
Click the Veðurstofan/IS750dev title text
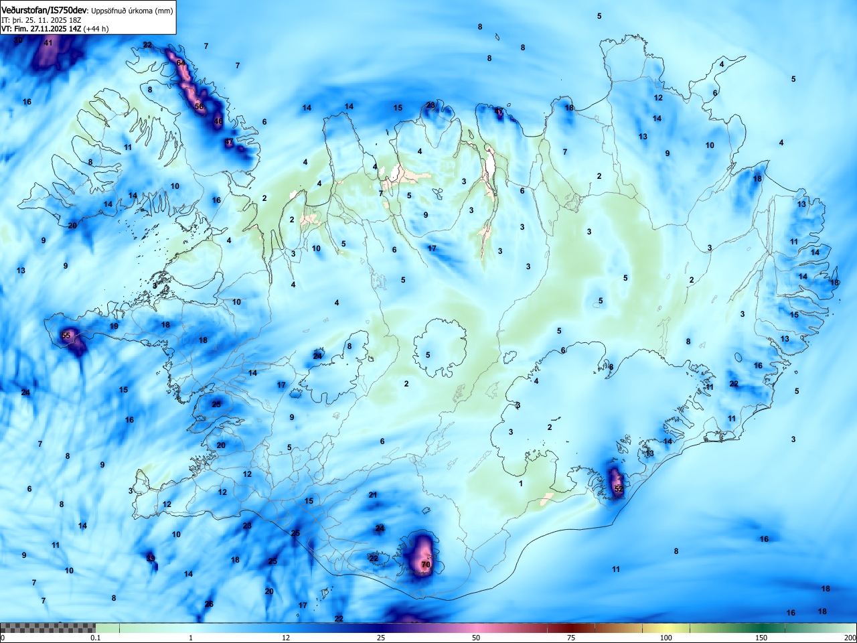44,10
